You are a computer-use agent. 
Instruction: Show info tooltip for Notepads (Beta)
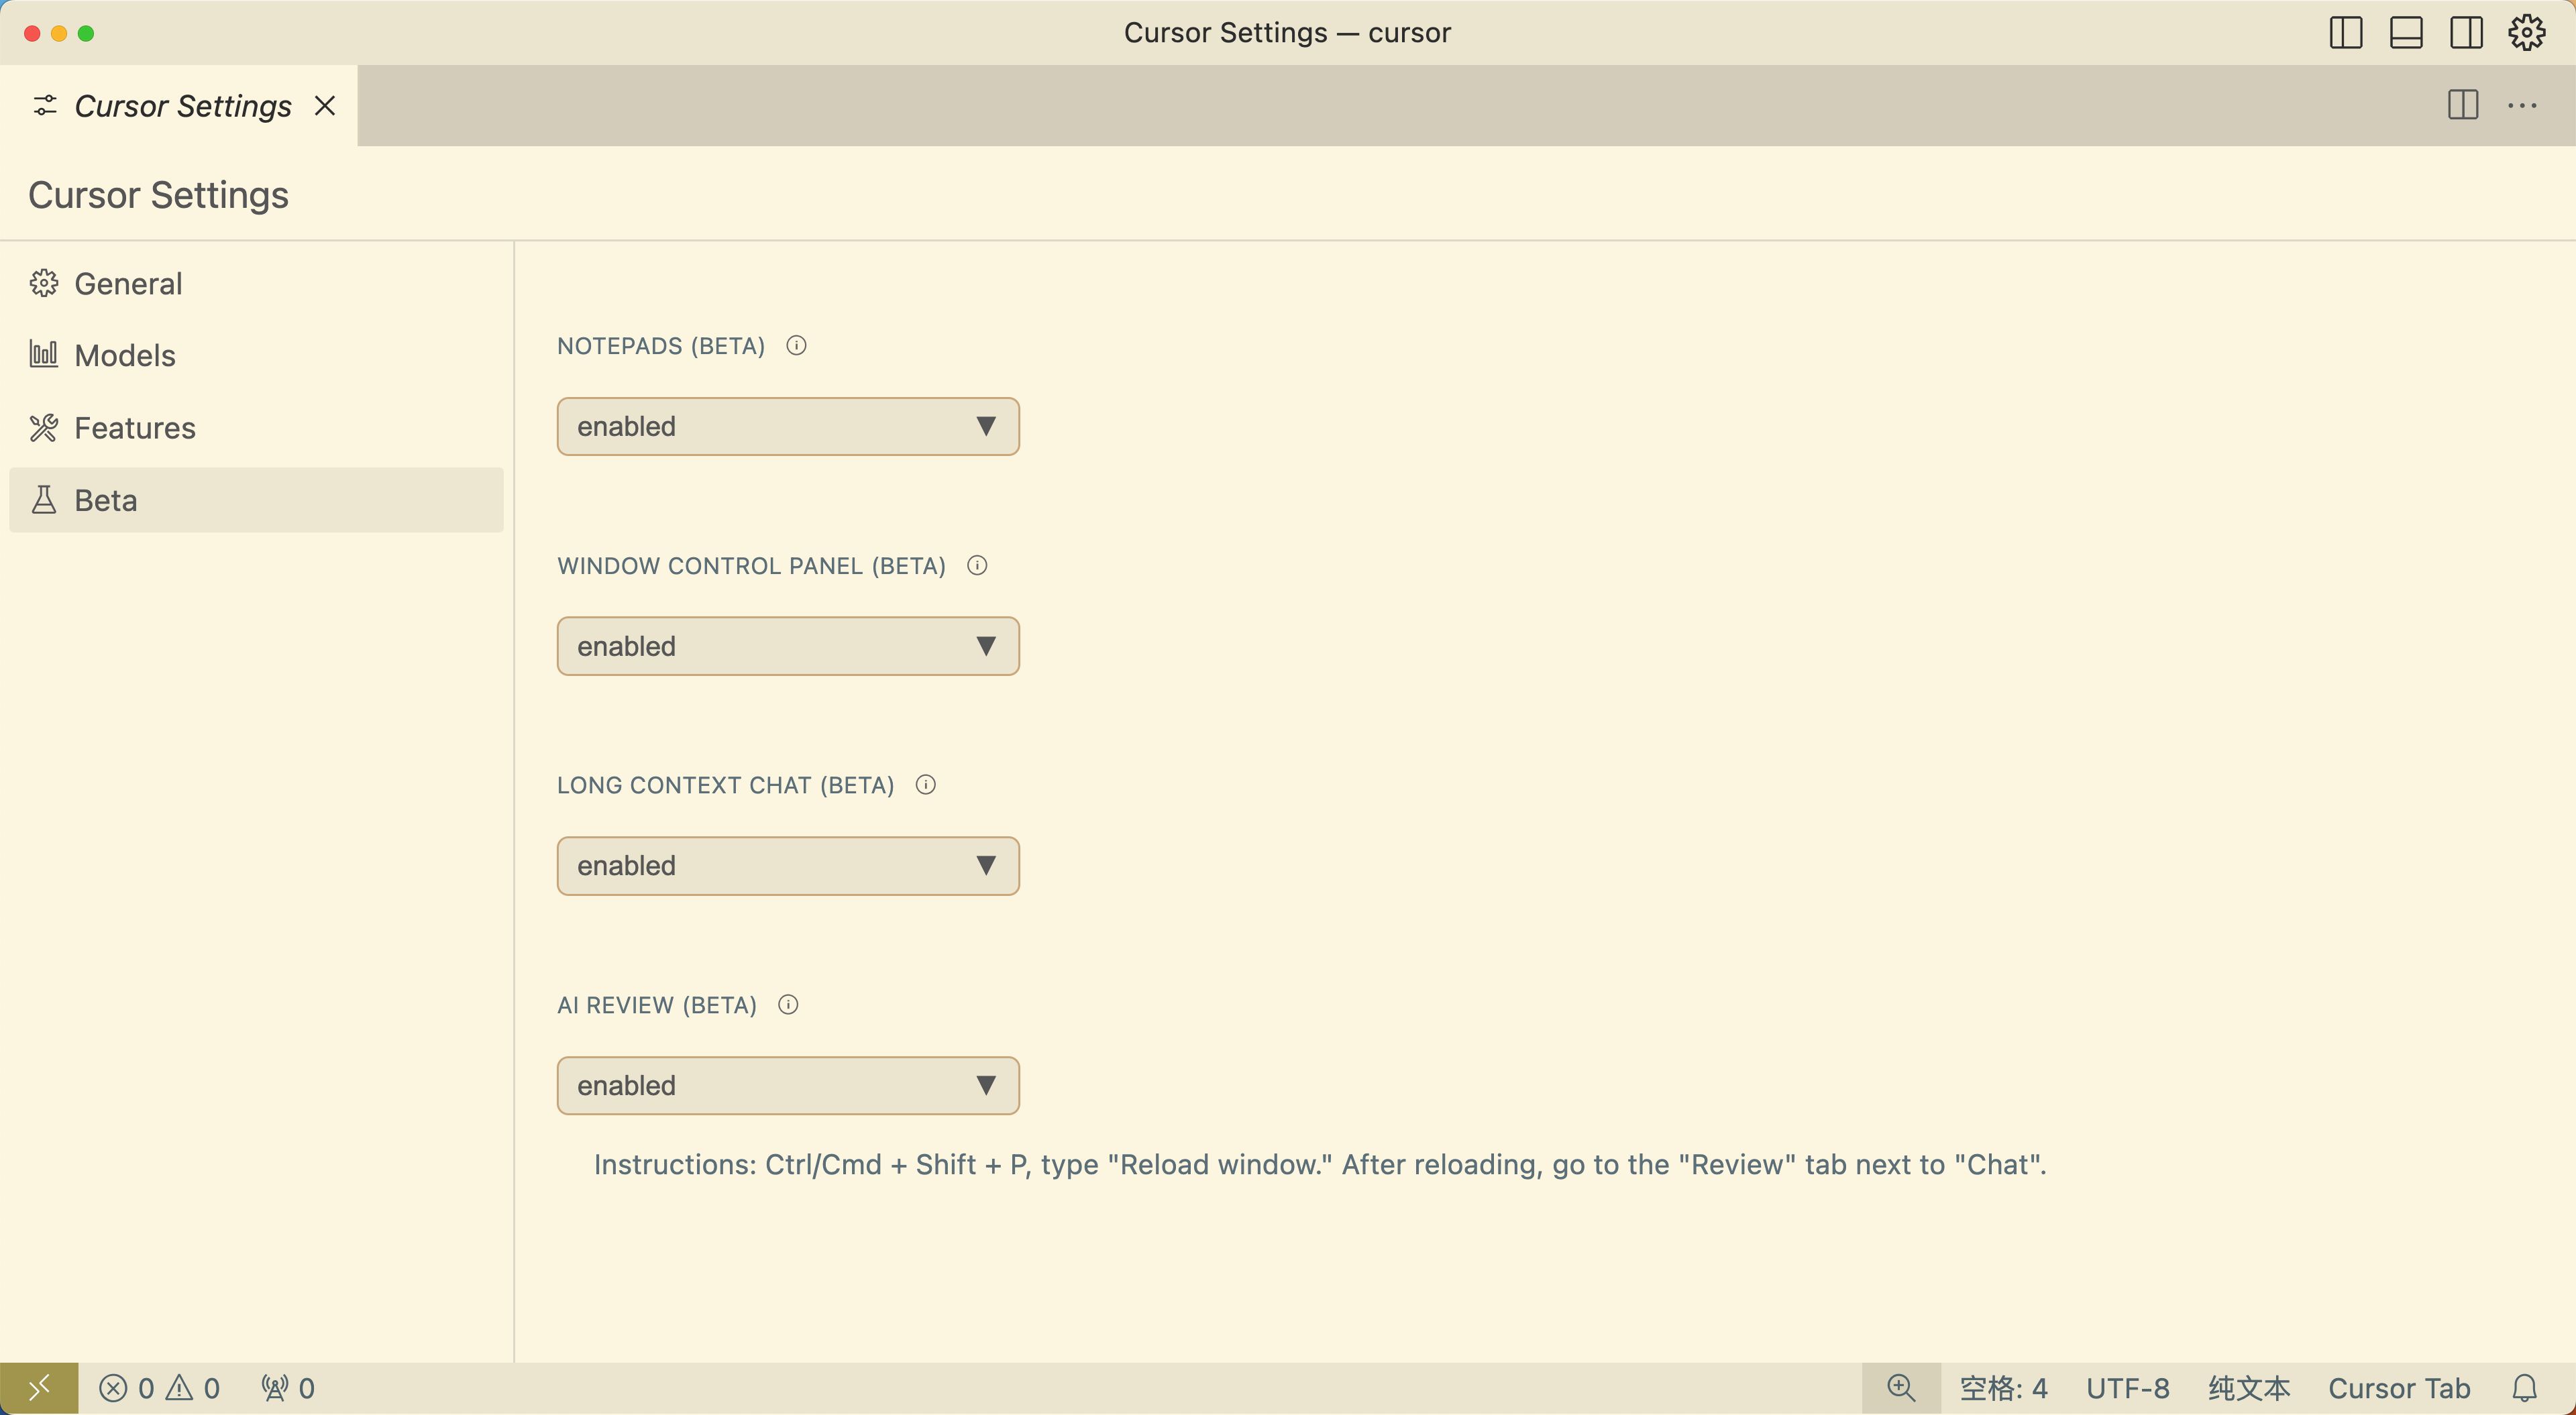pyautogui.click(x=796, y=346)
